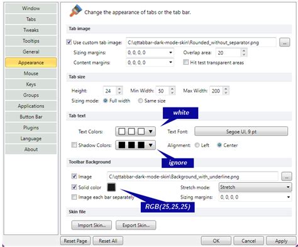Click the Import Skin button
The height and width of the screenshot is (247, 298).
tap(92, 226)
